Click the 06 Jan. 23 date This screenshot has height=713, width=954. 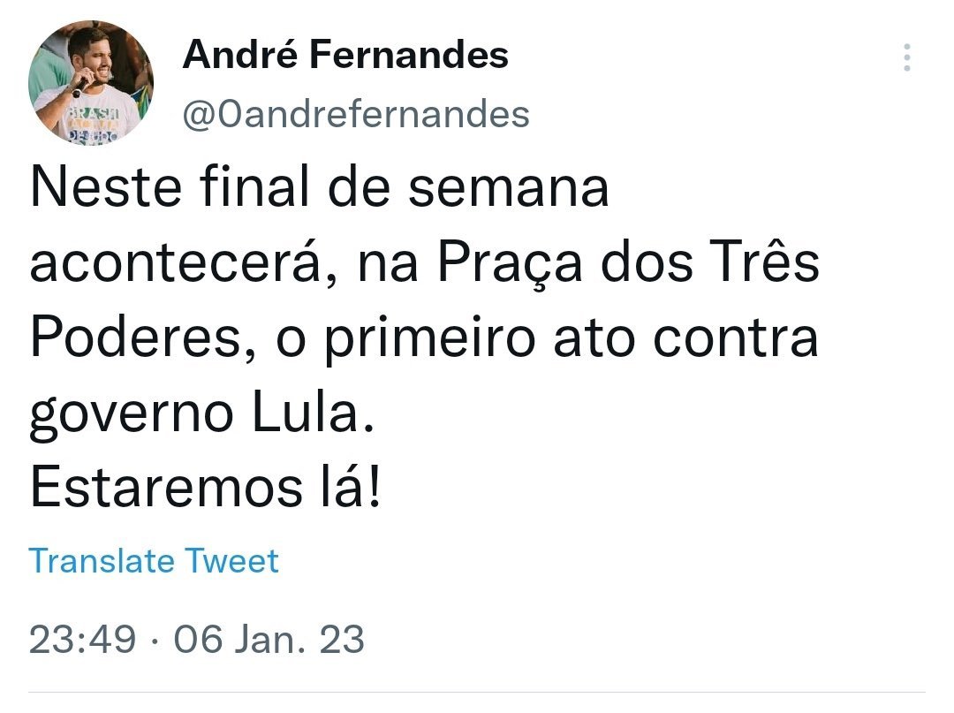point(269,640)
